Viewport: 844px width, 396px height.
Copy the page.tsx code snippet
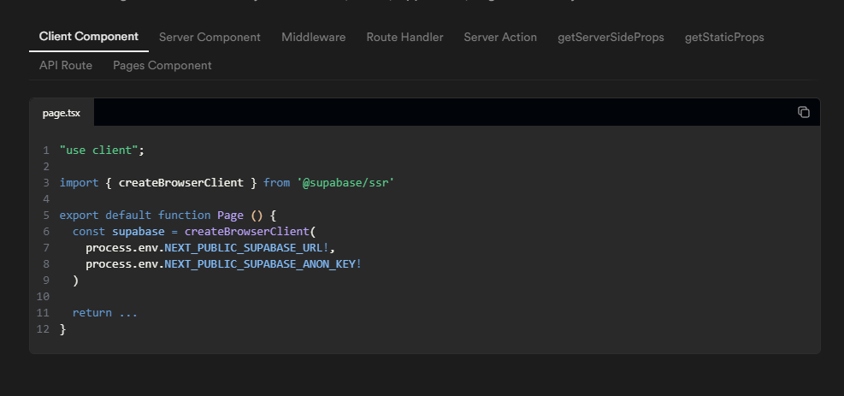803,112
